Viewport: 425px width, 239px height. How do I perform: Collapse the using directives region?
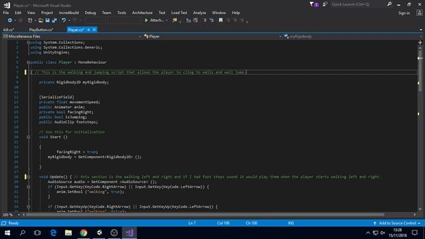28,42
